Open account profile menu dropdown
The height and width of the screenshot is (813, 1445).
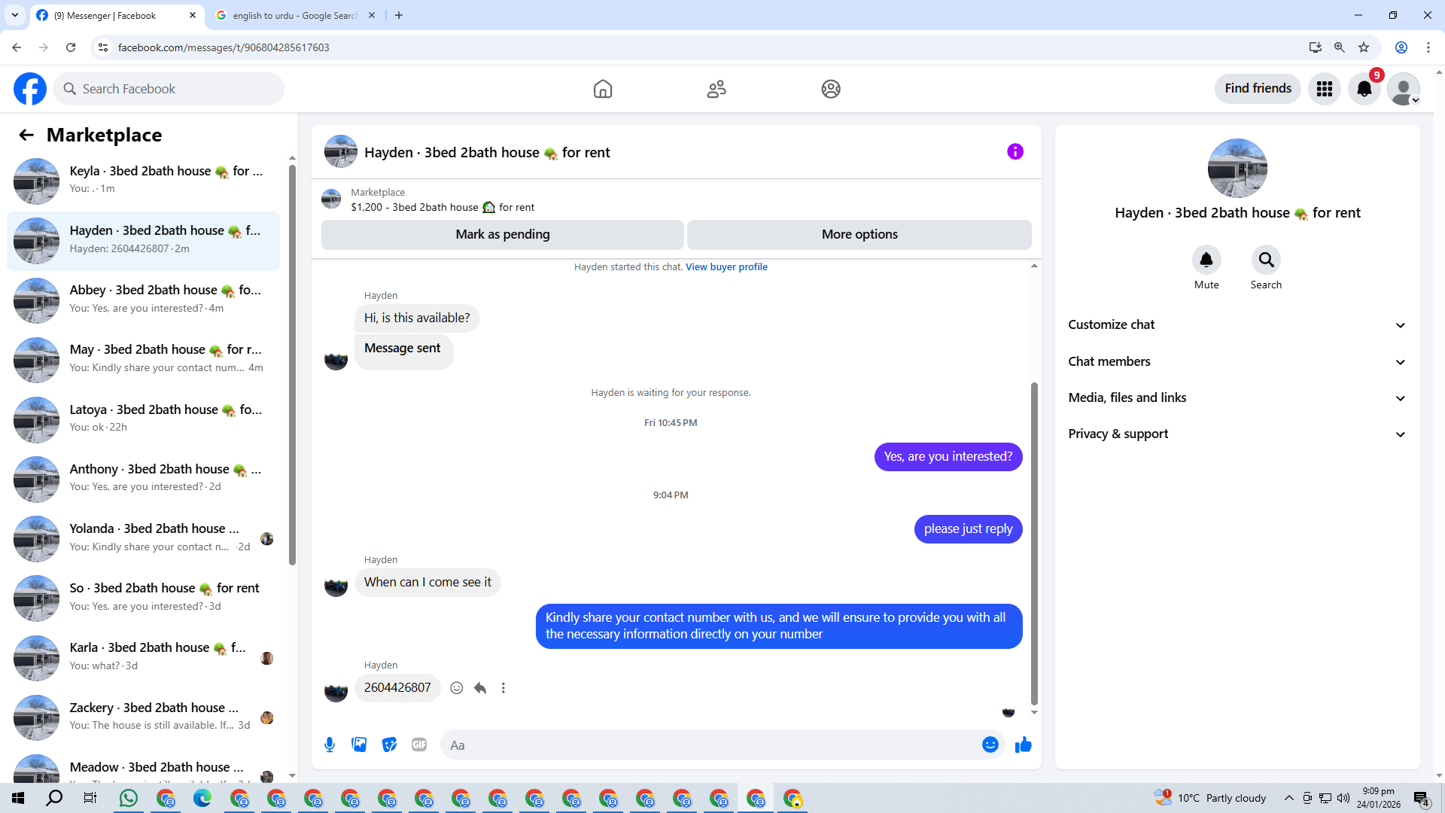[1404, 90]
